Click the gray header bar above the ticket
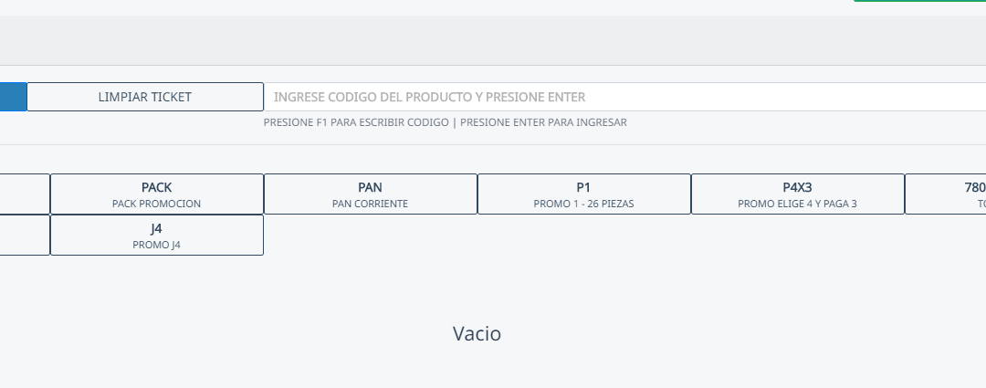 point(493,40)
